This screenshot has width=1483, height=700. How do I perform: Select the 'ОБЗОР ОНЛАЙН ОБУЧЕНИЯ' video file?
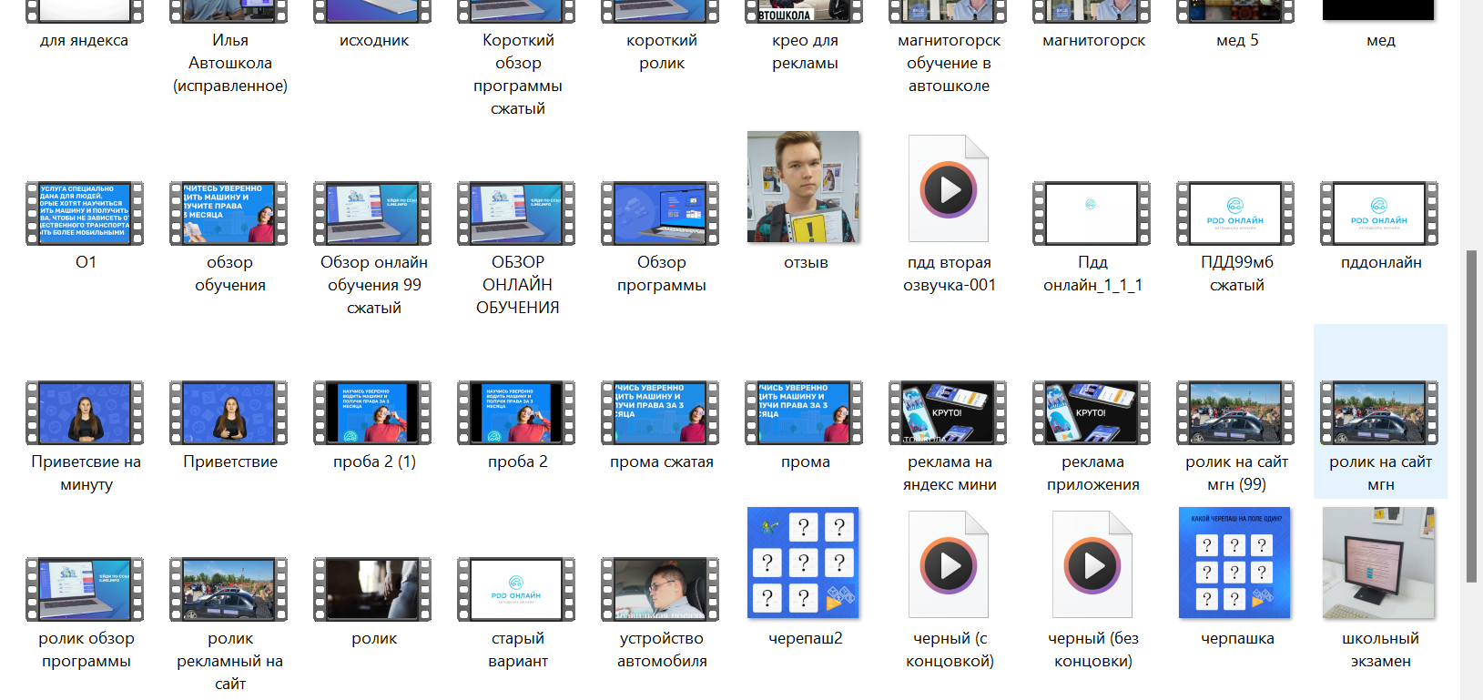click(516, 214)
